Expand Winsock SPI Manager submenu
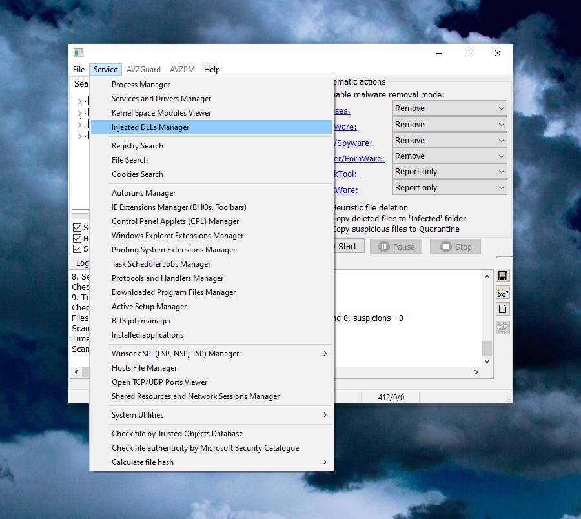Viewport: 581px width, 519px height. tap(212, 353)
